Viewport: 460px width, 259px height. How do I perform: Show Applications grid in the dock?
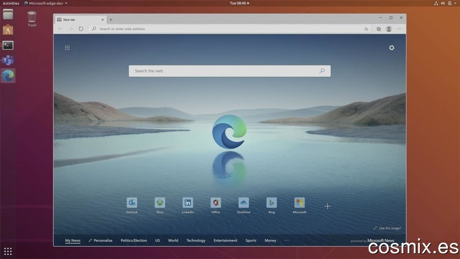coord(8,252)
